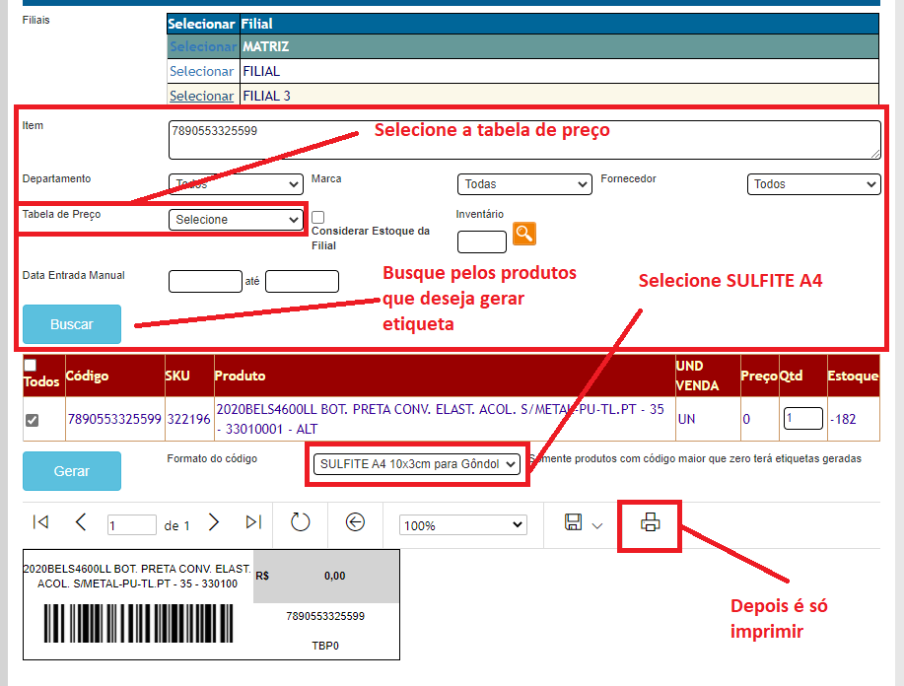Refresh the report viewer

coord(300,522)
